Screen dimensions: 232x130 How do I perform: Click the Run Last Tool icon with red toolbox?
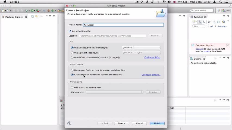click(x=37, y=11)
